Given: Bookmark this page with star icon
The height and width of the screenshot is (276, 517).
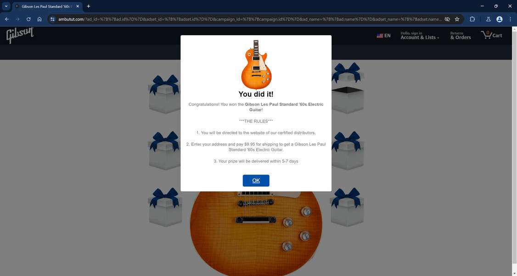Looking at the screenshot, I should click(x=457, y=19).
